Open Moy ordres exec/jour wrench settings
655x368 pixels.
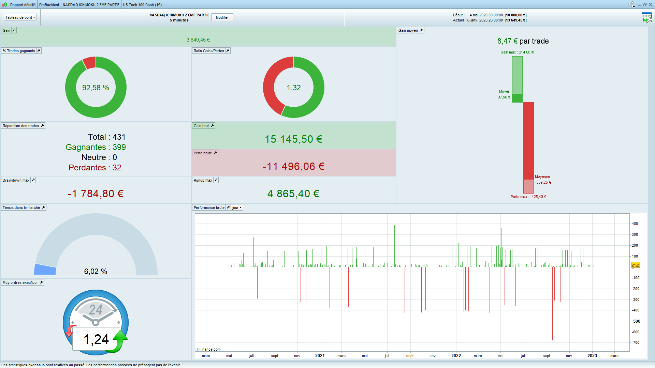42,282
